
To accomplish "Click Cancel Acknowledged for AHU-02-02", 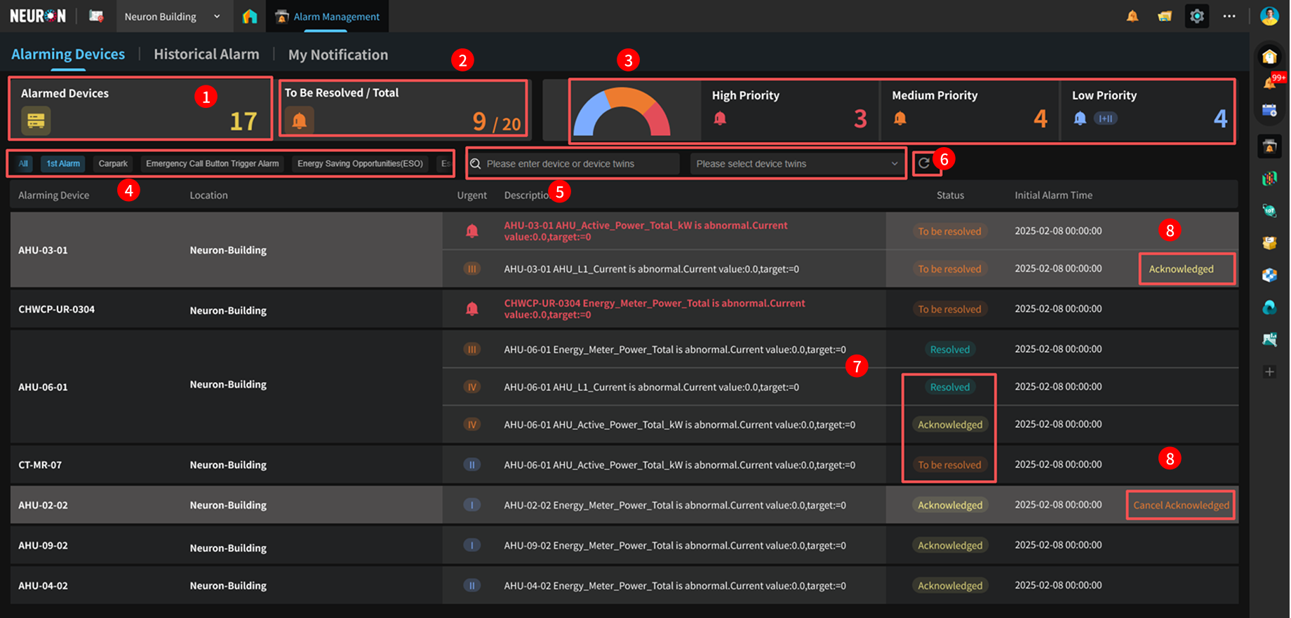I will tap(1181, 505).
